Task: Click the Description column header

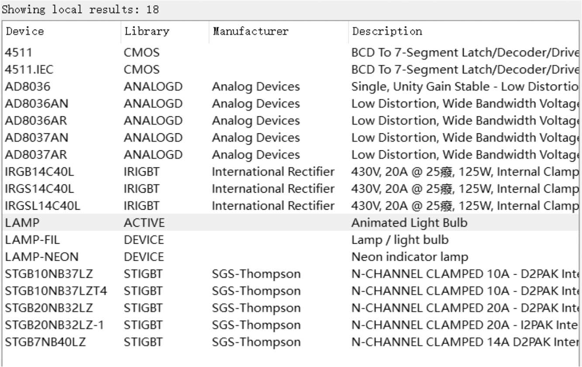Action: [387, 31]
